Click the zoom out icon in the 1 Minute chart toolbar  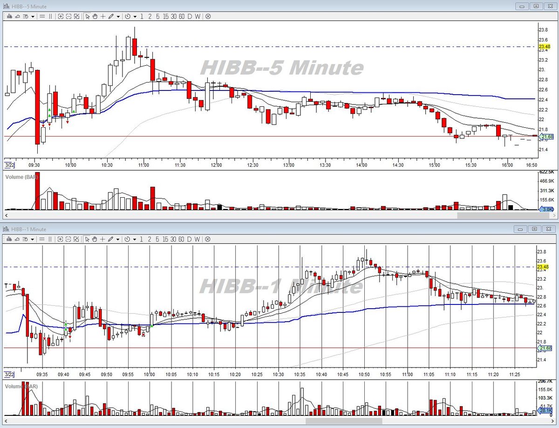[x=68, y=239]
